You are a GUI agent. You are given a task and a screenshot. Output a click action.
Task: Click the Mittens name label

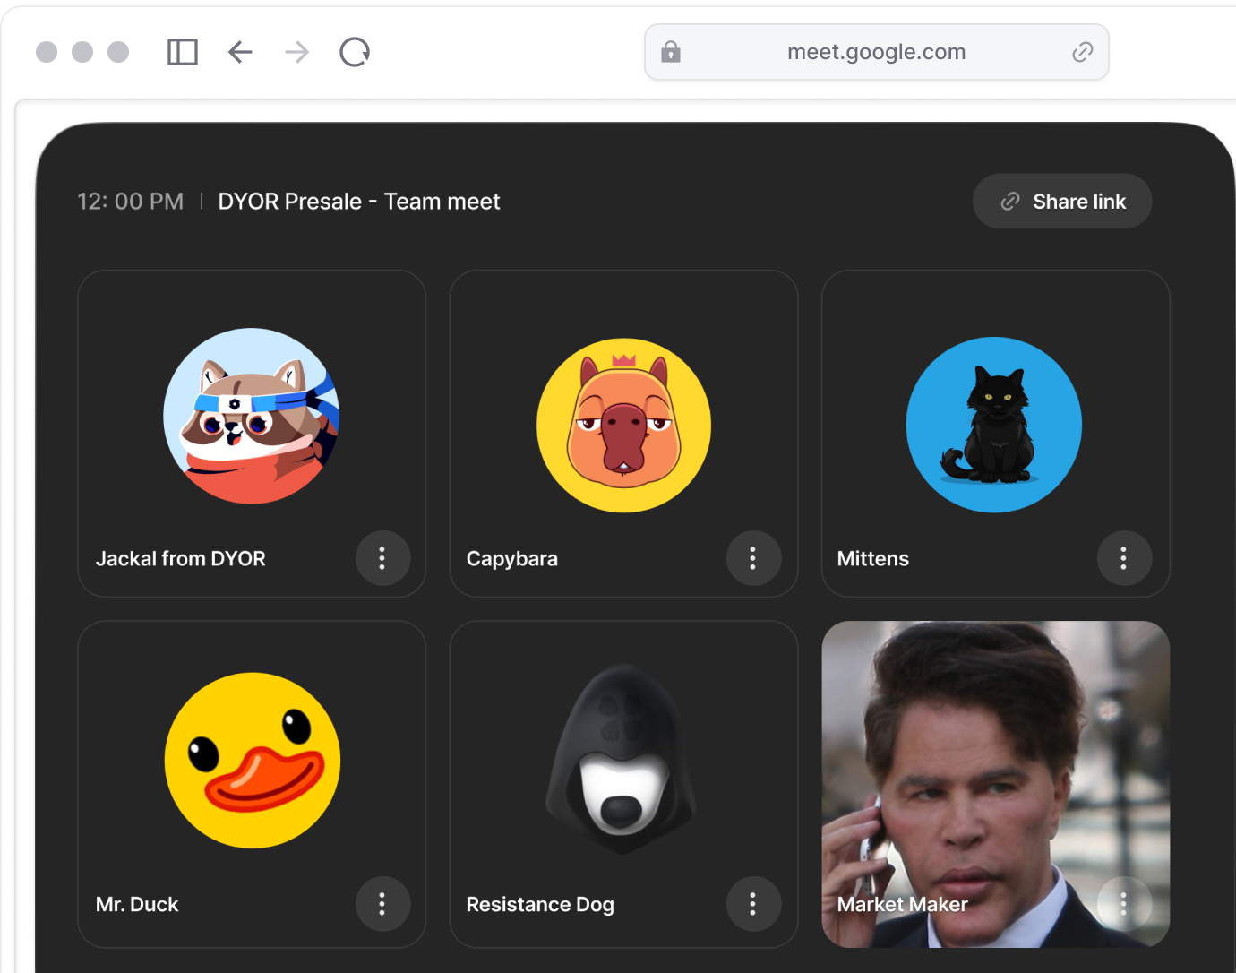[873, 558]
